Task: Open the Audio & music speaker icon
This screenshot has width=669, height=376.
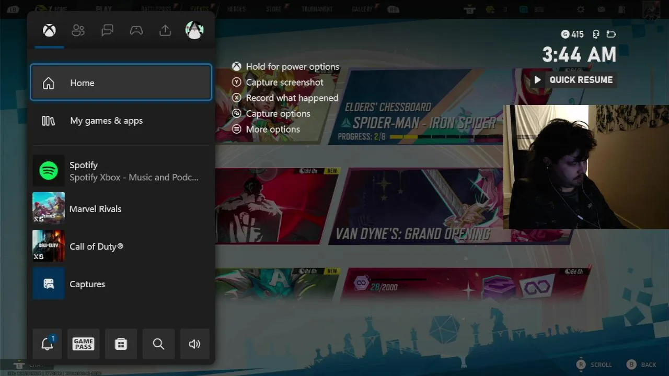Action: (x=194, y=344)
